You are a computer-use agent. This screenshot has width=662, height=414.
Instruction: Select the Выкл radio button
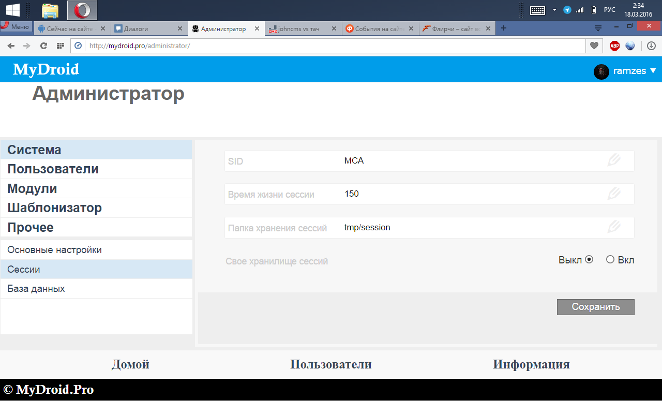pyautogui.click(x=589, y=260)
